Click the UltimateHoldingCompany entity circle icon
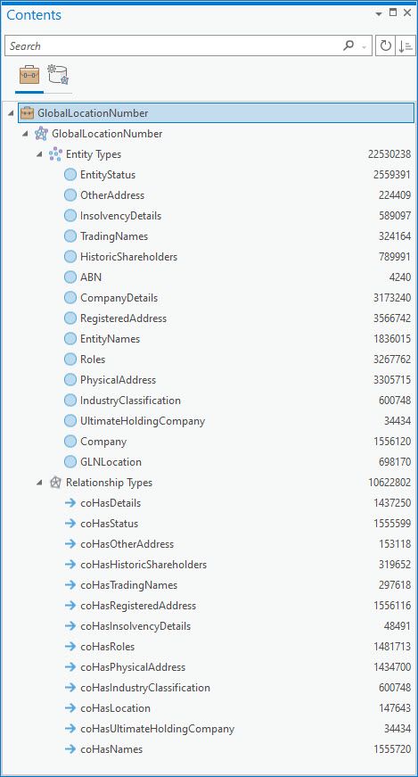This screenshot has height=777, width=418. [70, 421]
